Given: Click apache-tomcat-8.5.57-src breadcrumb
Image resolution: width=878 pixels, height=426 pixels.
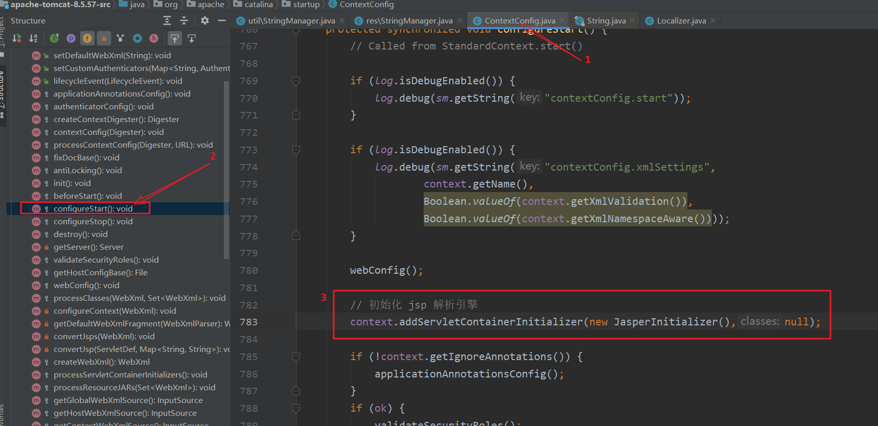Looking at the screenshot, I should coord(60,5).
